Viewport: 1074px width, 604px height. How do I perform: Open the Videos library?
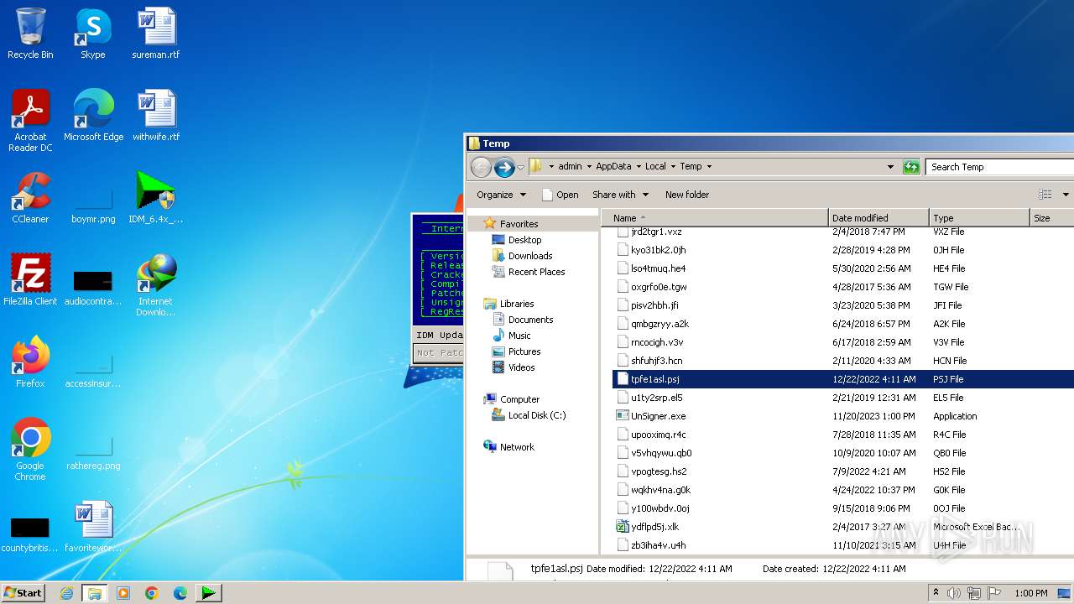(521, 367)
